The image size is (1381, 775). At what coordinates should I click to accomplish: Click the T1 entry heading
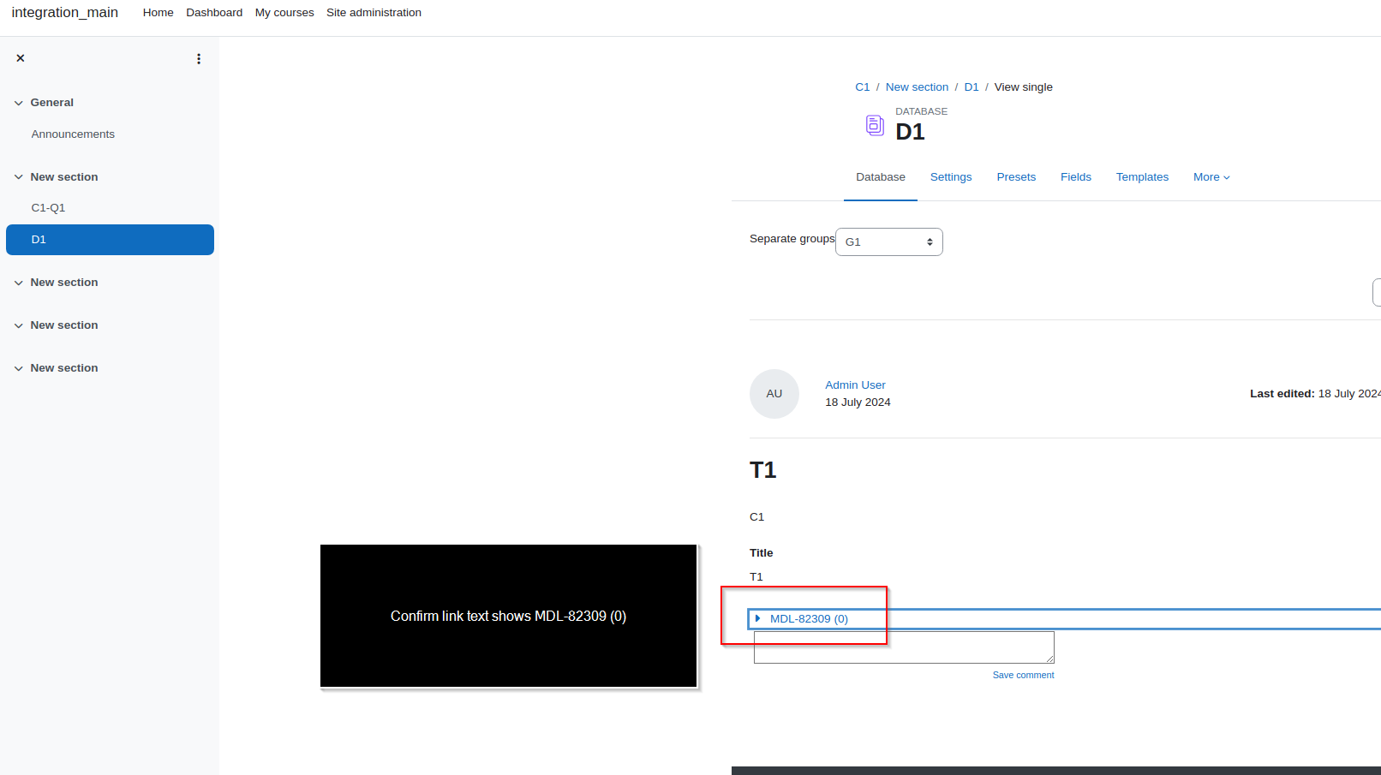[x=762, y=470]
